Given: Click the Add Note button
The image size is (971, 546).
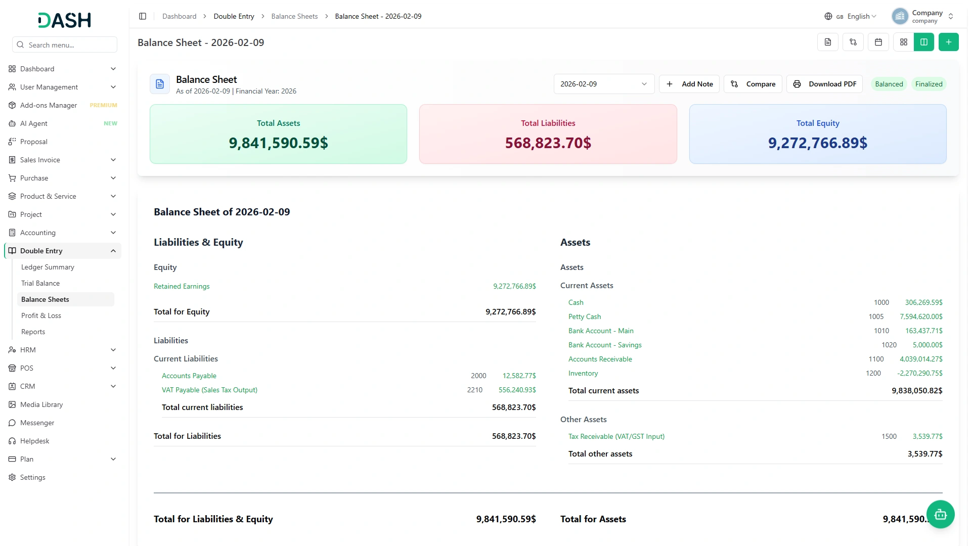Looking at the screenshot, I should [689, 84].
